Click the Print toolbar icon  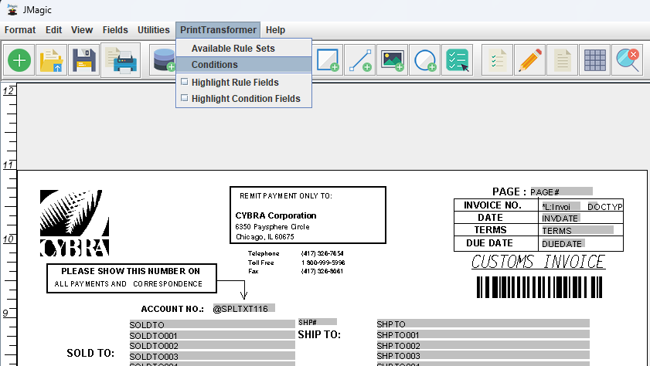tap(121, 60)
